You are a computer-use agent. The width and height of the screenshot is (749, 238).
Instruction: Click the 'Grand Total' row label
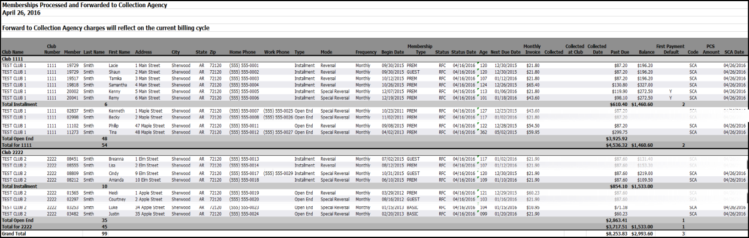14,233
